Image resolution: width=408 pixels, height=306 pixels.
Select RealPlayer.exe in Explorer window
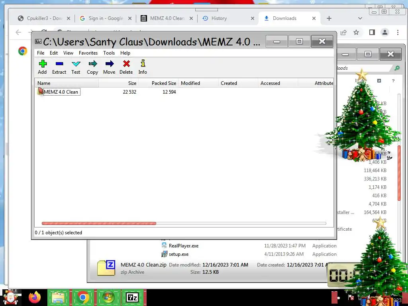coord(183,245)
